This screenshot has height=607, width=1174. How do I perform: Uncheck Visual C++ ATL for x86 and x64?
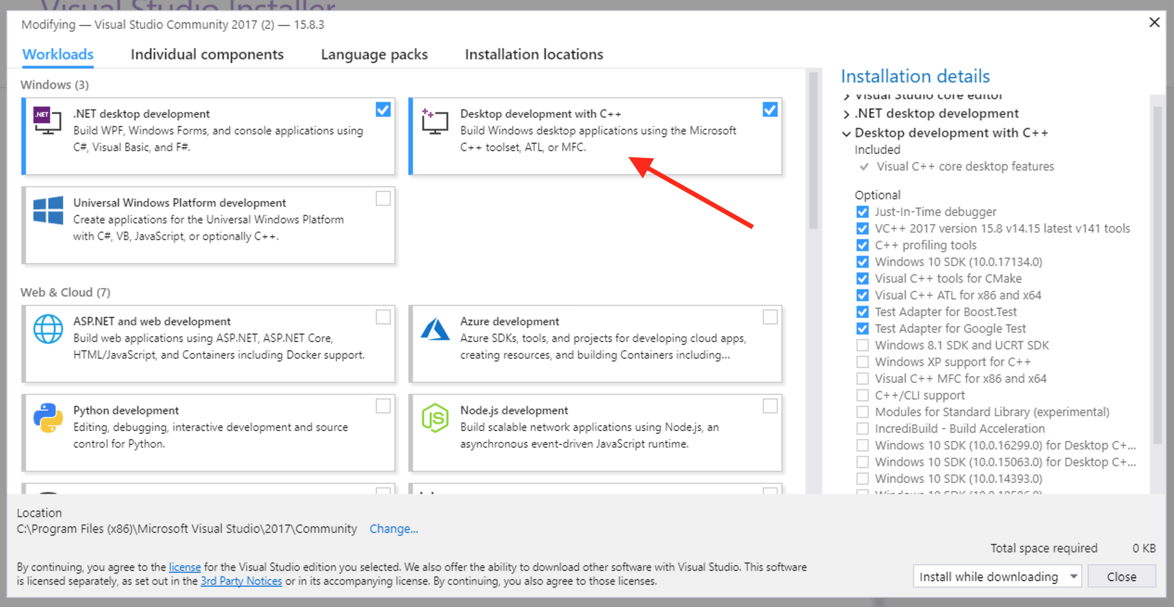point(862,295)
